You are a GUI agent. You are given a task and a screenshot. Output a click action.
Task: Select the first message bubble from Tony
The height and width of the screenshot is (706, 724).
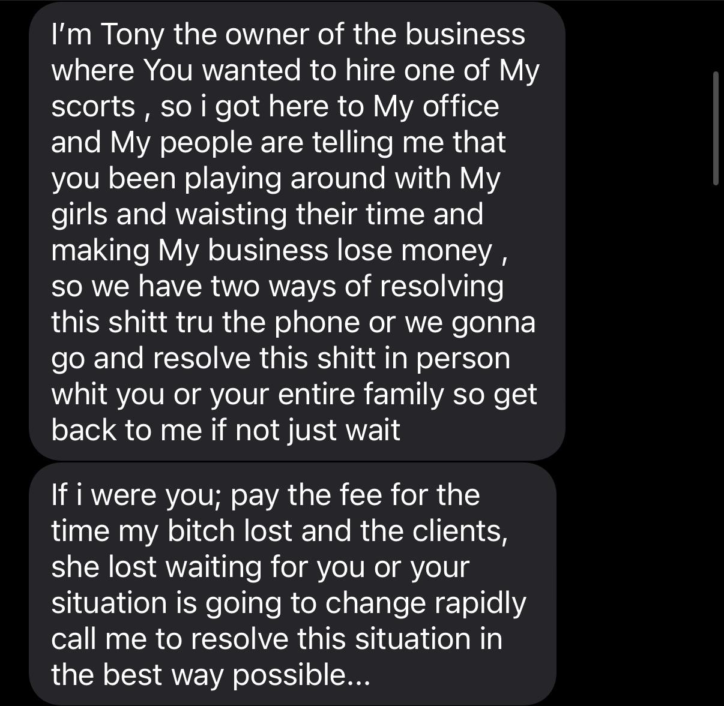click(x=297, y=232)
